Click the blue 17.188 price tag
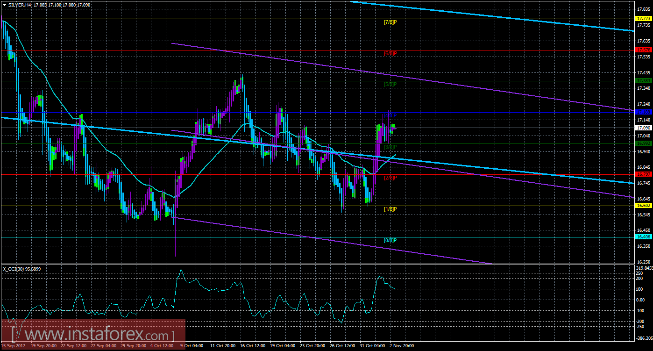This screenshot has width=653, height=351. pyautogui.click(x=644, y=112)
